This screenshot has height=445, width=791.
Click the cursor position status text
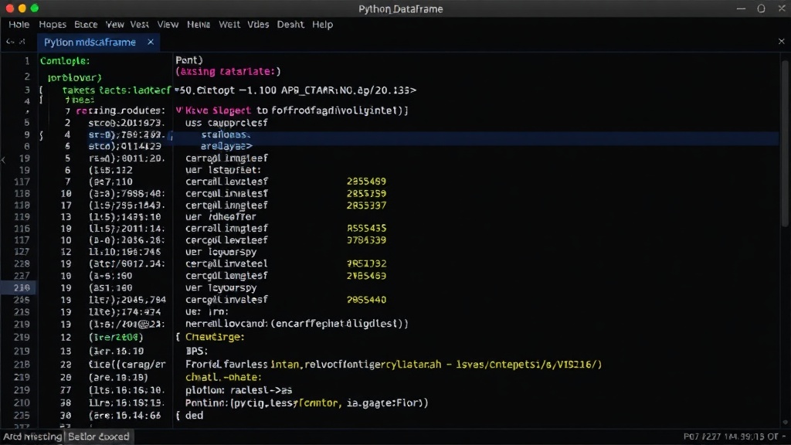(x=734, y=437)
